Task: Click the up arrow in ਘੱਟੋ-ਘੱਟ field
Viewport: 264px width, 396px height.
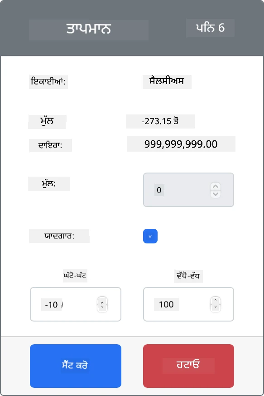Action: tap(102, 302)
